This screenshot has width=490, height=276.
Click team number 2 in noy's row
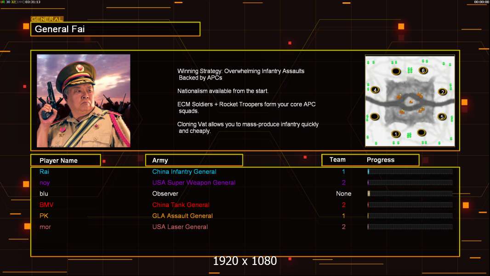[343, 183]
